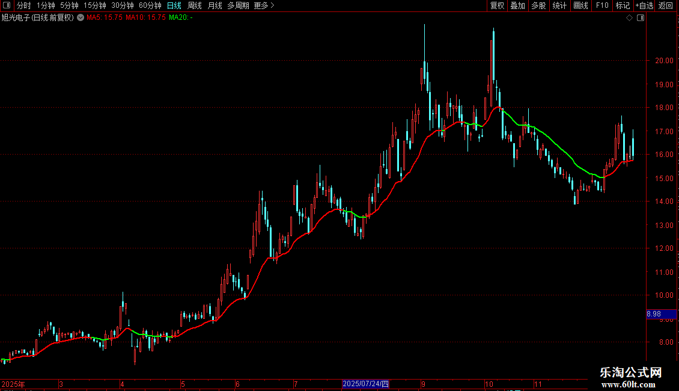Viewport: 679px width, 391px height.
Task: Click the 标记 mark button
Action: click(x=623, y=5)
